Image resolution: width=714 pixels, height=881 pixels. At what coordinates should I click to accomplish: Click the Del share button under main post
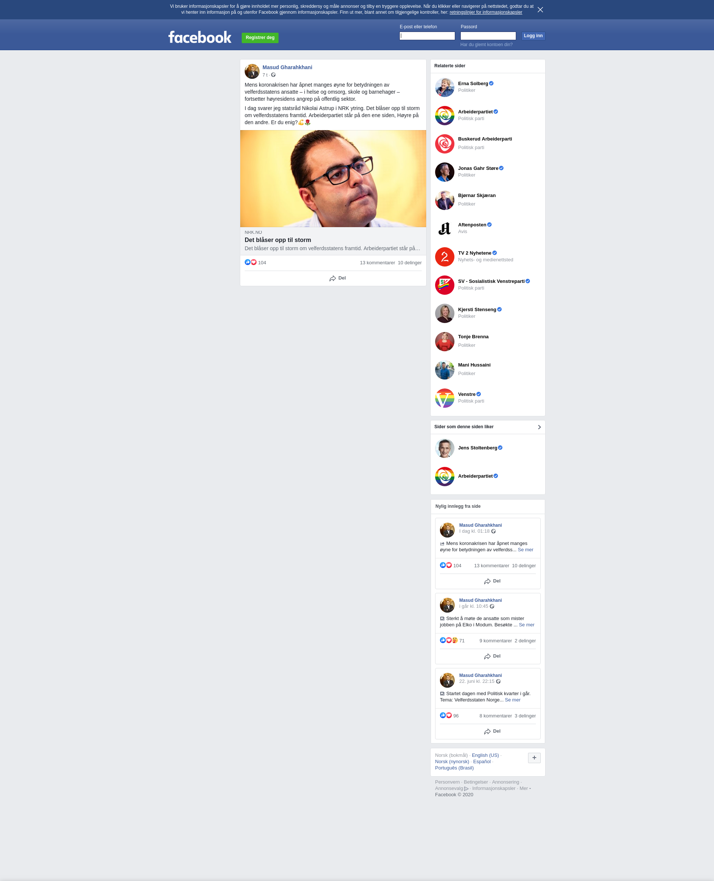pyautogui.click(x=338, y=278)
